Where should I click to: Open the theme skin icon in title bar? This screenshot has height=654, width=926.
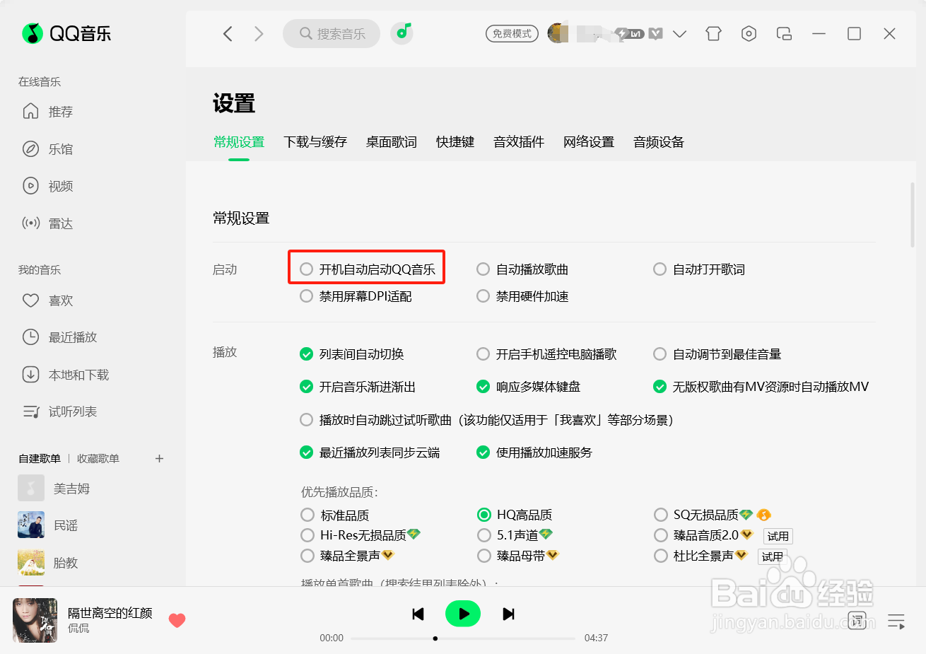click(713, 33)
